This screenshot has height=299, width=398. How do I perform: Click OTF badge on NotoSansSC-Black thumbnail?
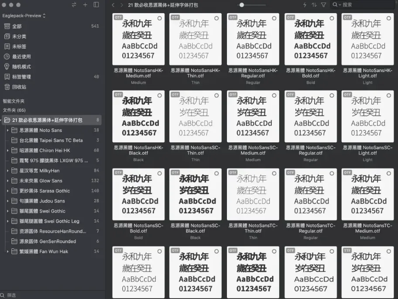[x=175, y=172]
